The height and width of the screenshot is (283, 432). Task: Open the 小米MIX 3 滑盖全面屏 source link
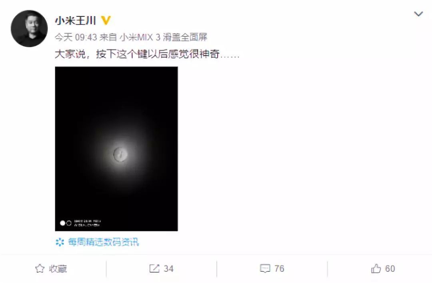(163, 37)
